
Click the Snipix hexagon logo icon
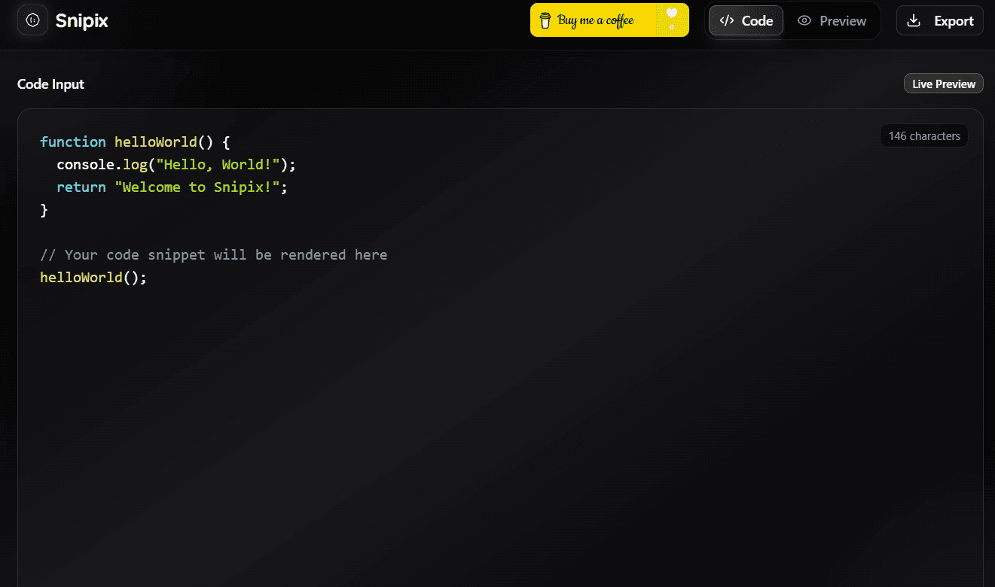tap(32, 20)
